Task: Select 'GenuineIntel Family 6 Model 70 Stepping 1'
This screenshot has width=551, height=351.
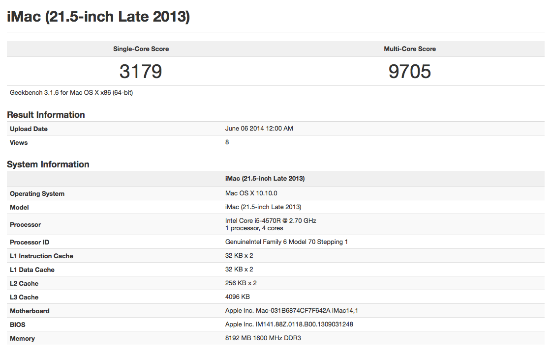Action: point(286,242)
